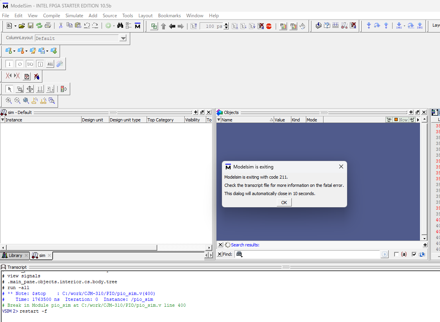This screenshot has height=322, width=440.
Task: Expand the New file dropdown arrow
Action: tap(15, 26)
